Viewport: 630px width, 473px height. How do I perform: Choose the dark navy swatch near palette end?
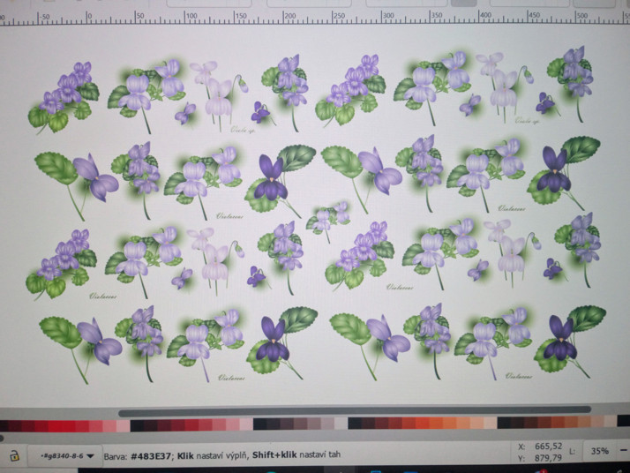click(x=622, y=424)
